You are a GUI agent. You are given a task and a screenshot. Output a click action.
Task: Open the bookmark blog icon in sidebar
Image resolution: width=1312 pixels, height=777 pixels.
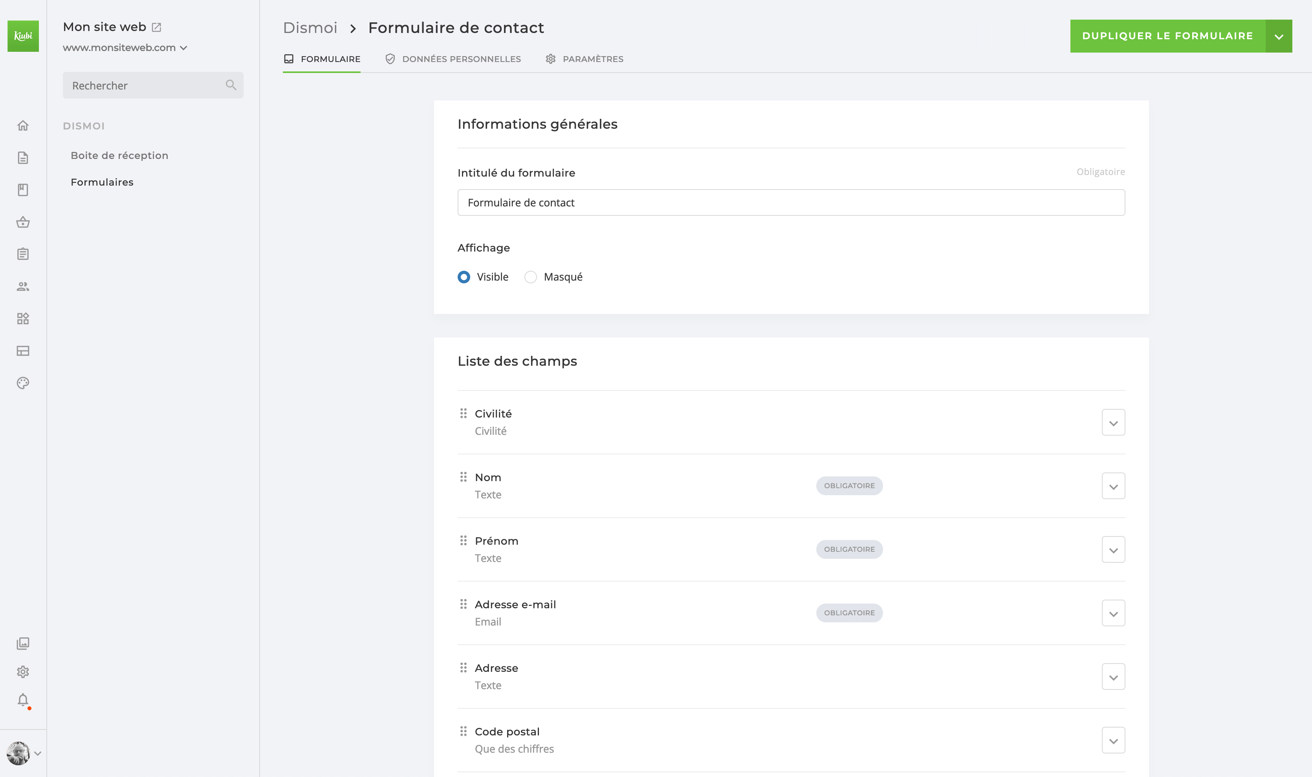coord(22,190)
